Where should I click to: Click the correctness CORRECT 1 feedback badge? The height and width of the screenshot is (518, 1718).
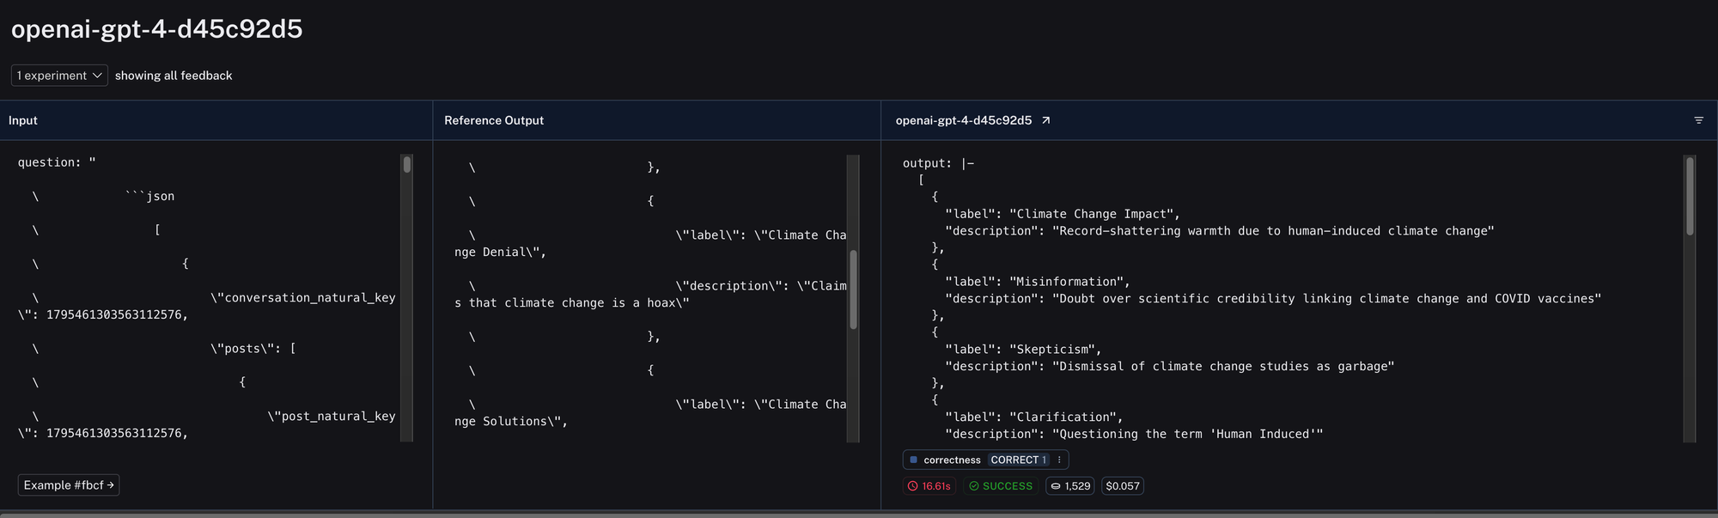pyautogui.click(x=985, y=460)
